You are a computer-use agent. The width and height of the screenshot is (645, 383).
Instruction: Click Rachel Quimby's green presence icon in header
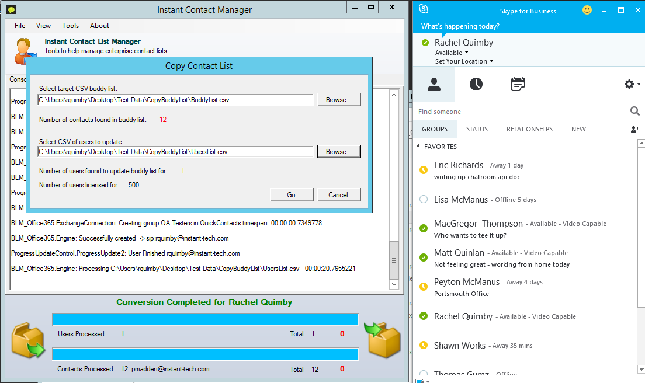pyautogui.click(x=425, y=42)
